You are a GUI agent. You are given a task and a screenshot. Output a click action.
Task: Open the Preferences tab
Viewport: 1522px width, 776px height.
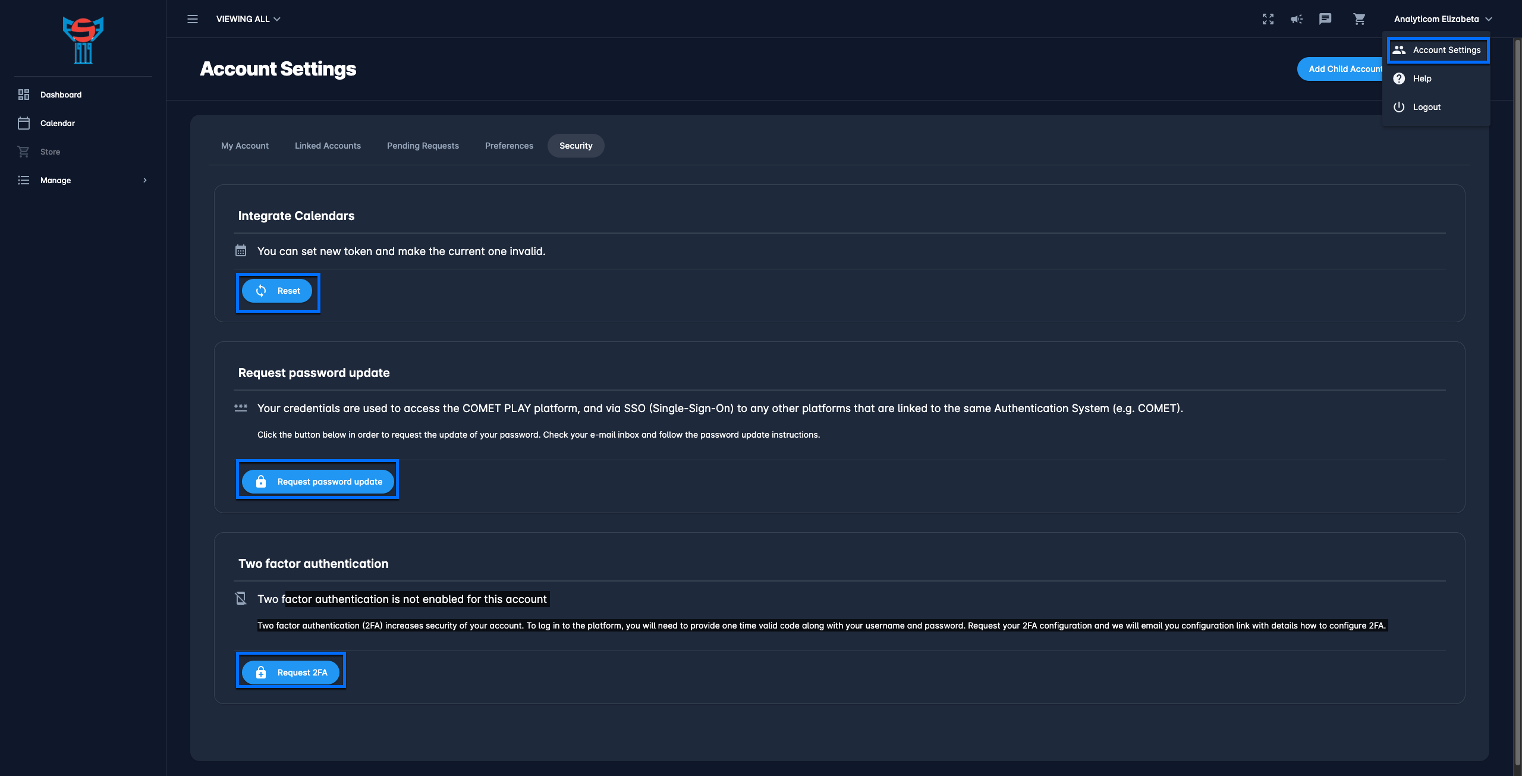point(509,146)
